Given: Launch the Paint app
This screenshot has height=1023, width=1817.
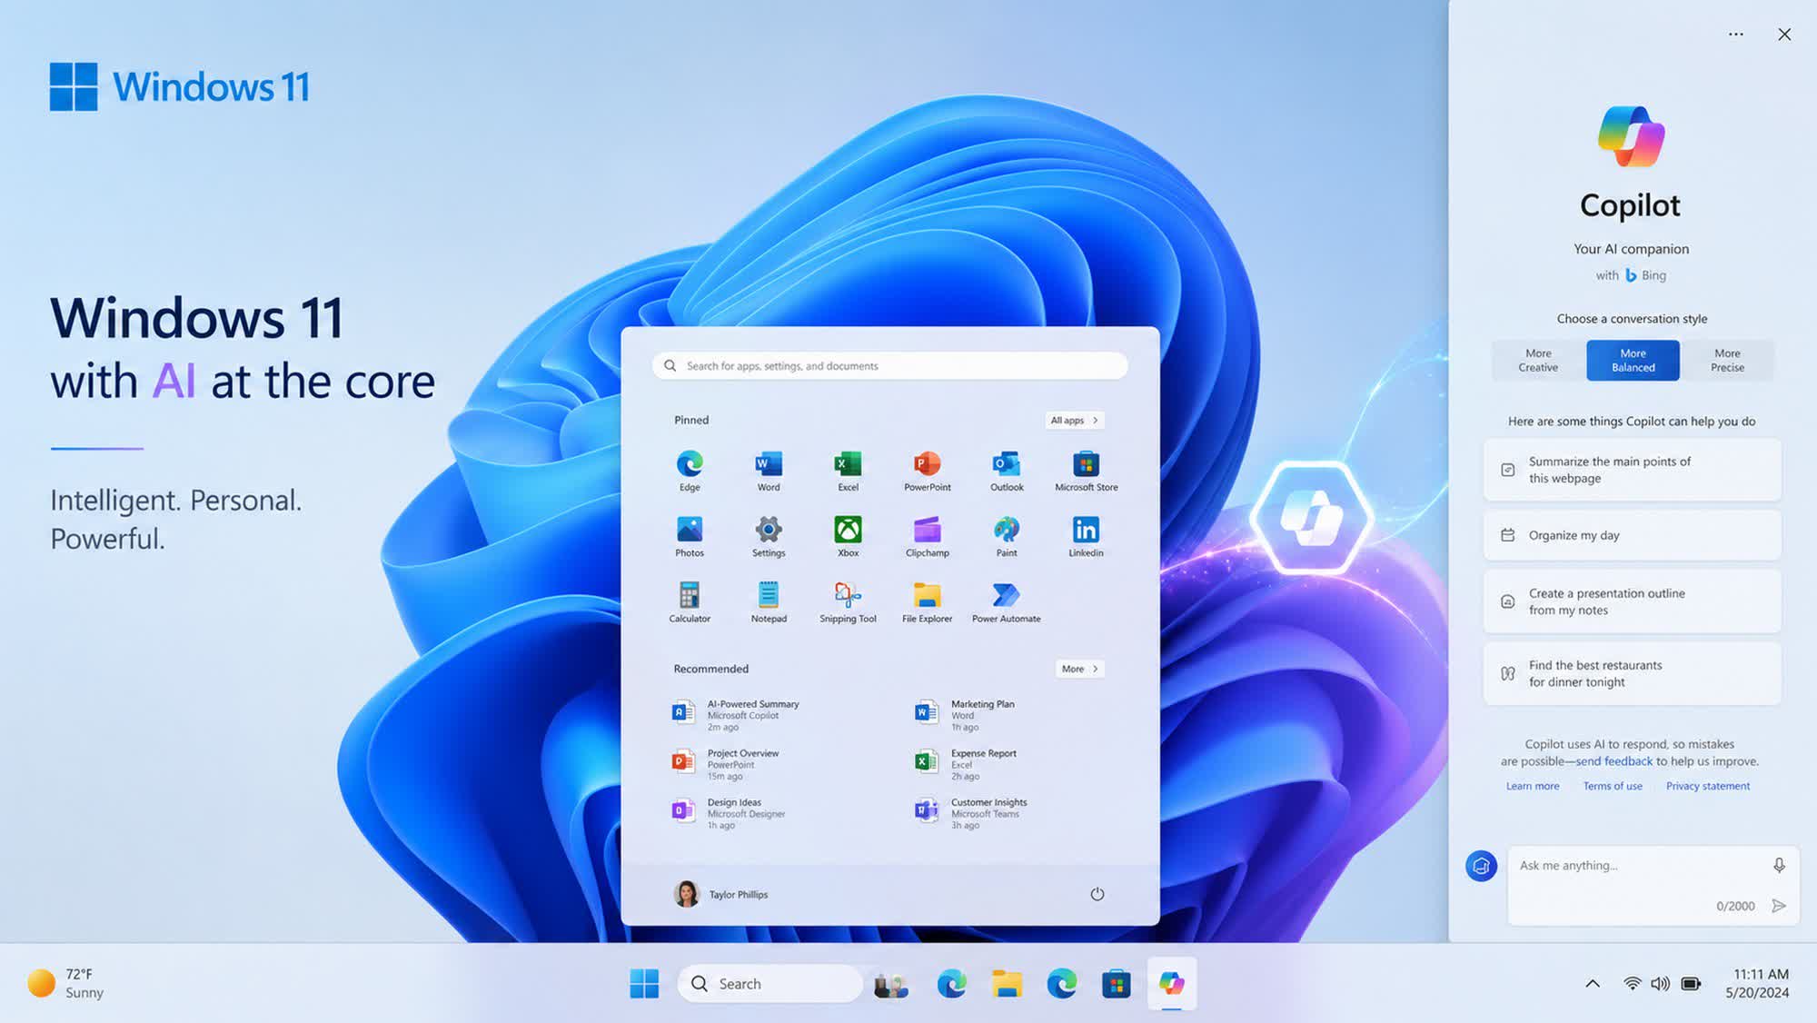Looking at the screenshot, I should point(1007,536).
